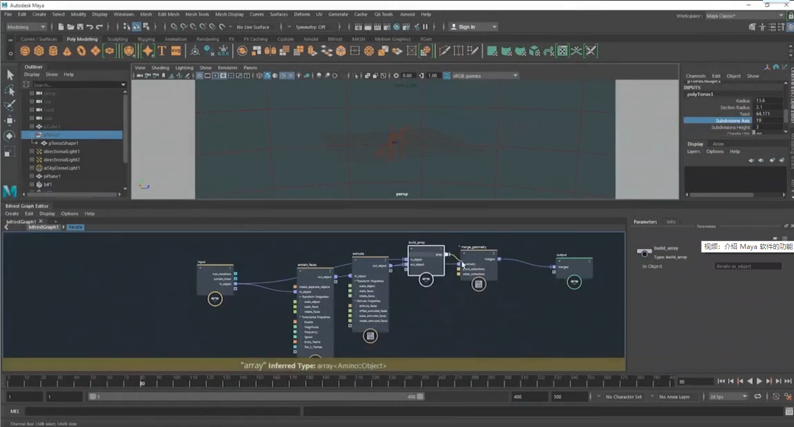Click the SVG import shelf icon
Screen dimensions: 794x427
(x=176, y=51)
